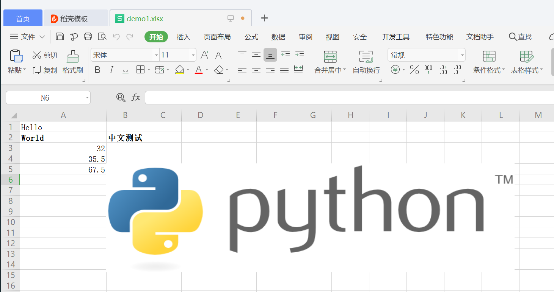Toggle Bold formatting
The height and width of the screenshot is (292, 554).
97,70
